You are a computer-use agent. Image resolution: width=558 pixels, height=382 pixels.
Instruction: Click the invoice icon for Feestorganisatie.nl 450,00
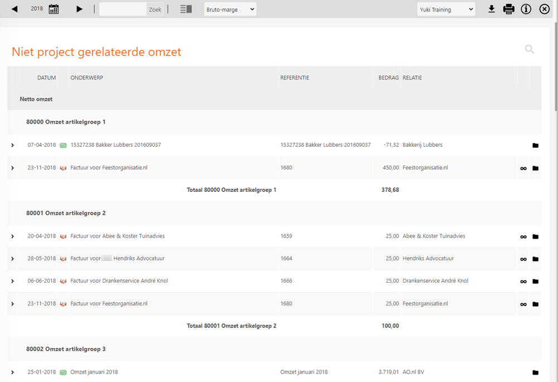(x=63, y=168)
